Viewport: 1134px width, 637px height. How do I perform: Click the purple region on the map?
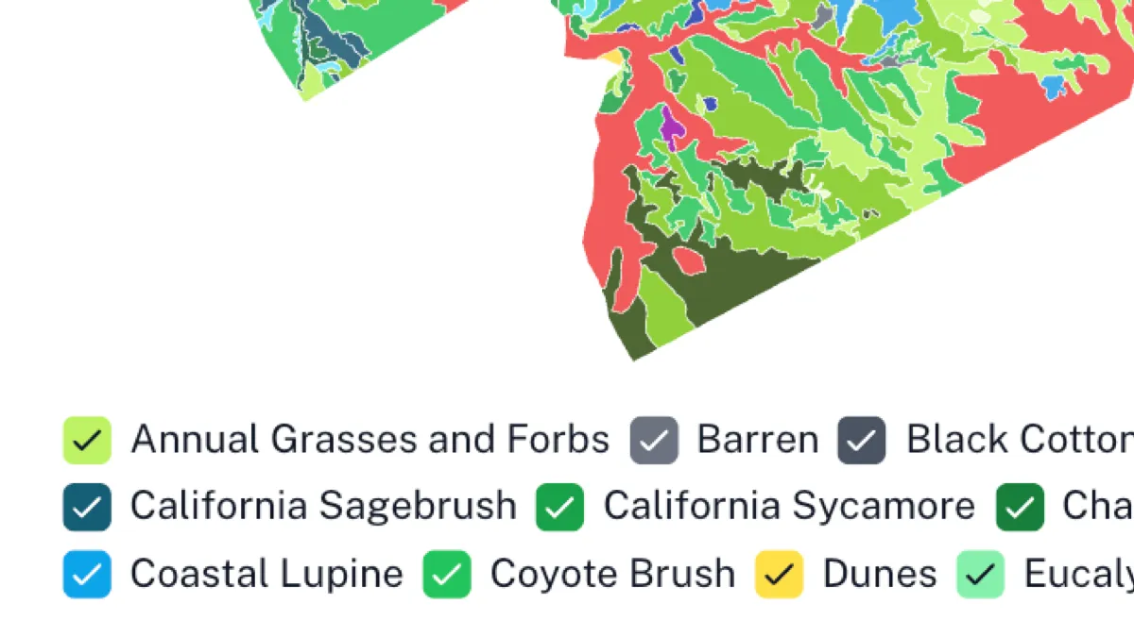pyautogui.click(x=672, y=129)
